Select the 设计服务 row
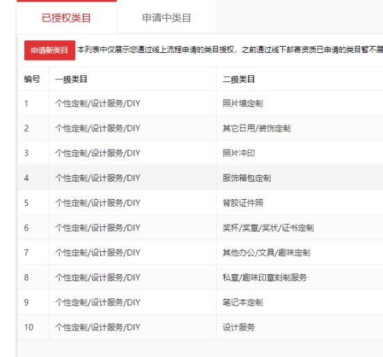The width and height of the screenshot is (383, 357). 201,327
